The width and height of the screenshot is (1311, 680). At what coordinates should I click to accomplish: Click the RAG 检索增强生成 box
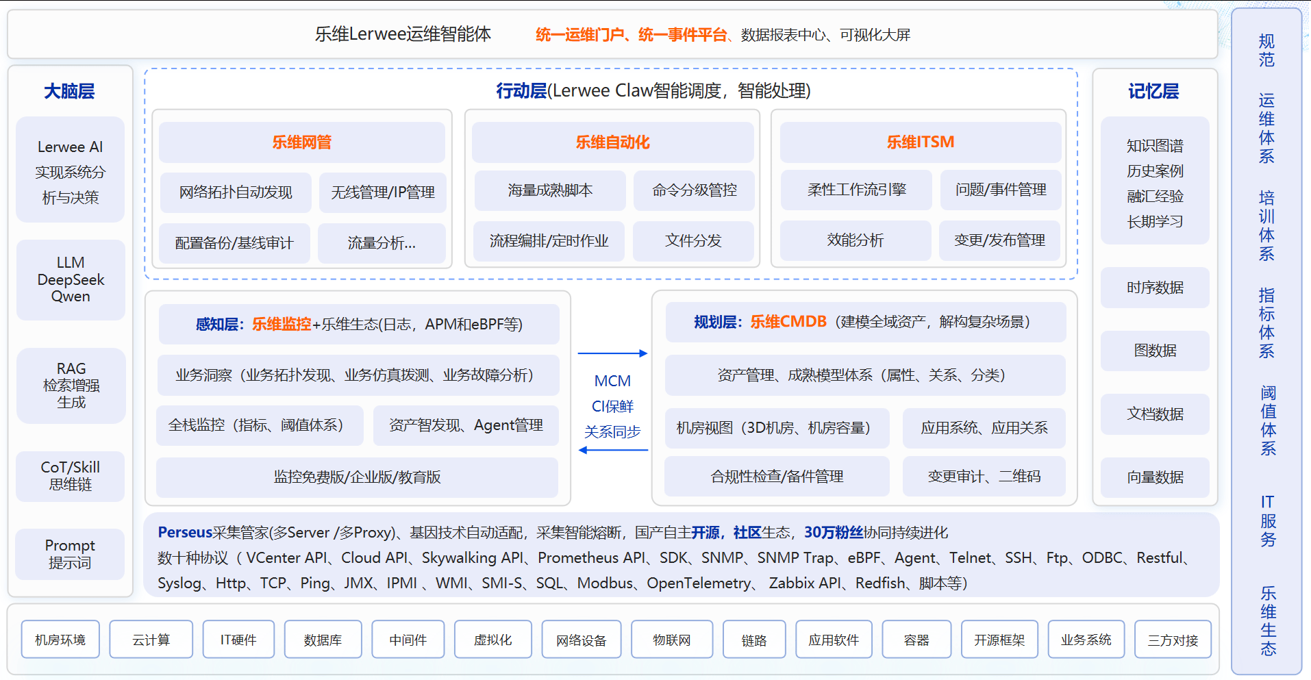click(71, 386)
